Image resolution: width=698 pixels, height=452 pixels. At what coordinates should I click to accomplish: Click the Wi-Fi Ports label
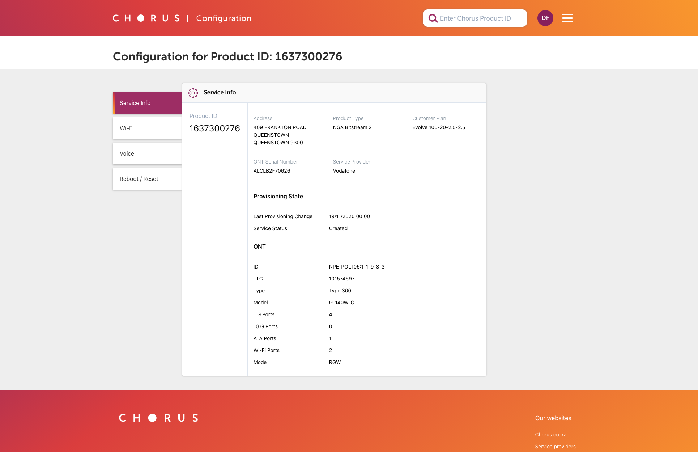coord(266,350)
